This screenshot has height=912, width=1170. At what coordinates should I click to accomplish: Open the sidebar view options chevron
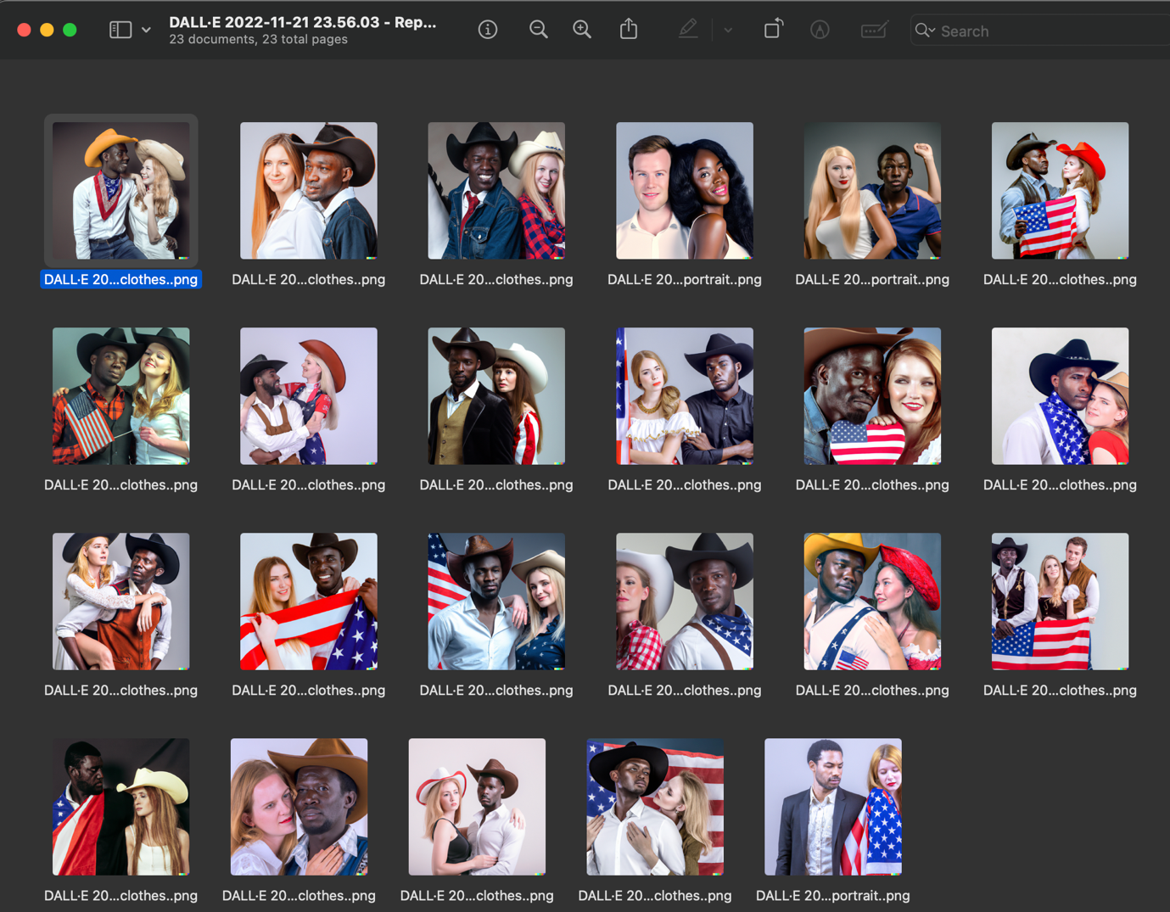tap(146, 30)
